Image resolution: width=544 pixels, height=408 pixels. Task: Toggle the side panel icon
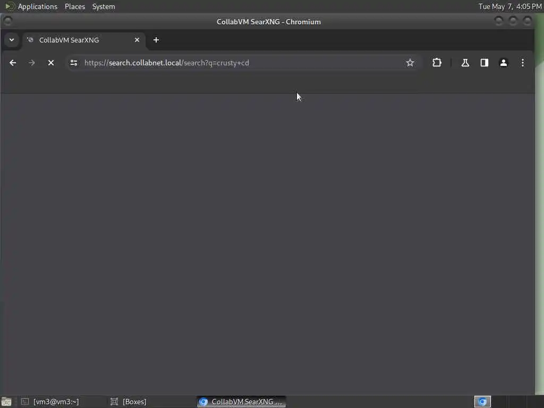pyautogui.click(x=484, y=63)
